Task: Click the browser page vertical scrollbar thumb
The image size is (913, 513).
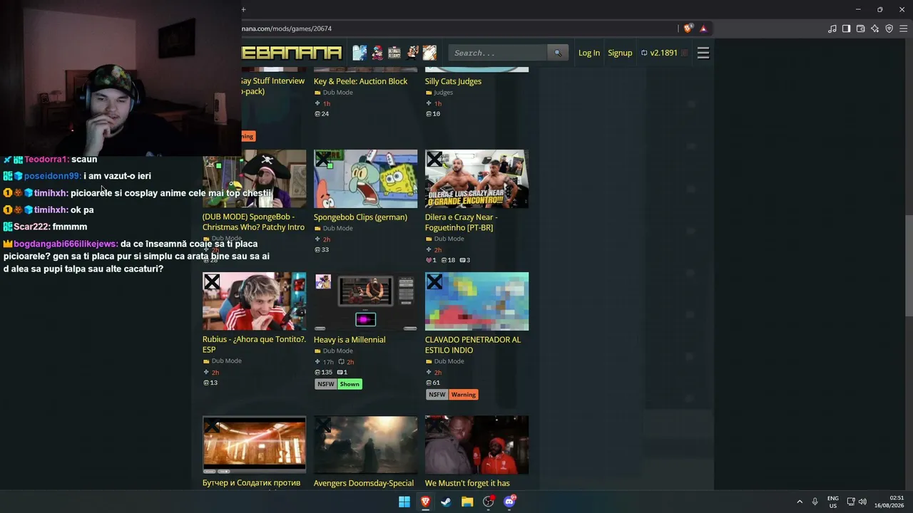Action: click(909, 264)
